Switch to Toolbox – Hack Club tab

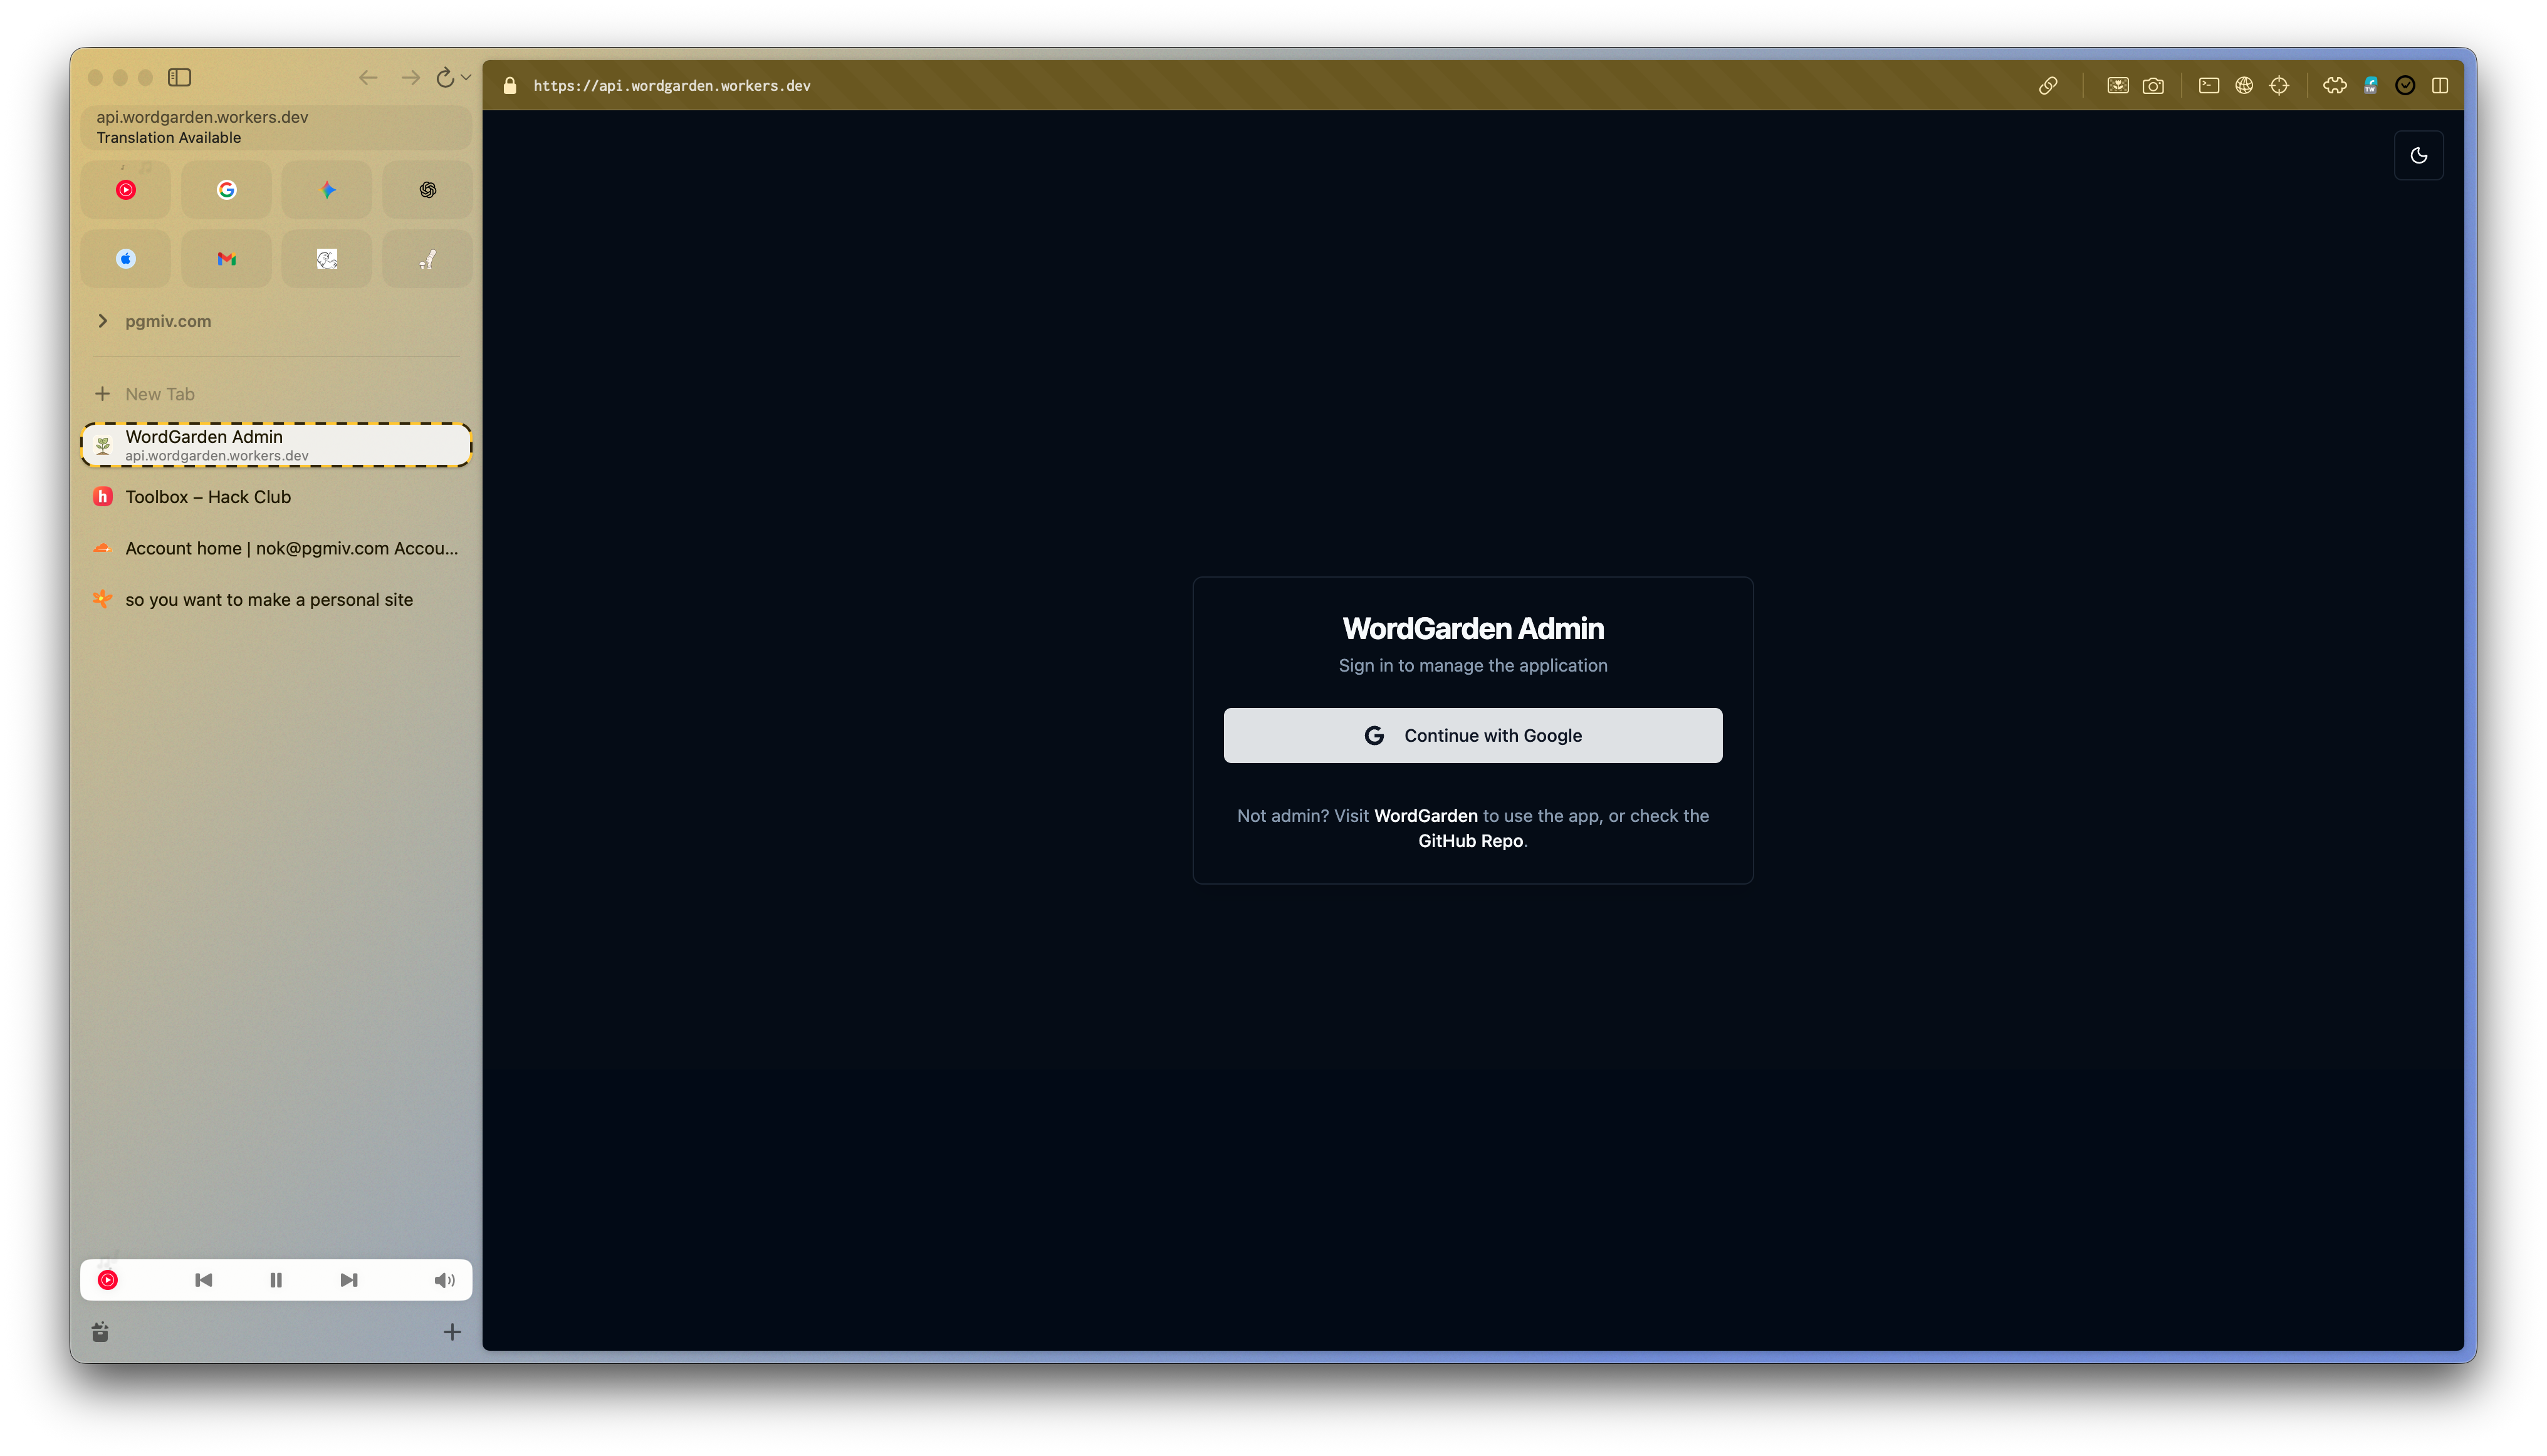click(208, 497)
